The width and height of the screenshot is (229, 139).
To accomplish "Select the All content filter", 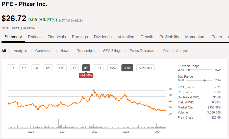I will tap(4, 51).
